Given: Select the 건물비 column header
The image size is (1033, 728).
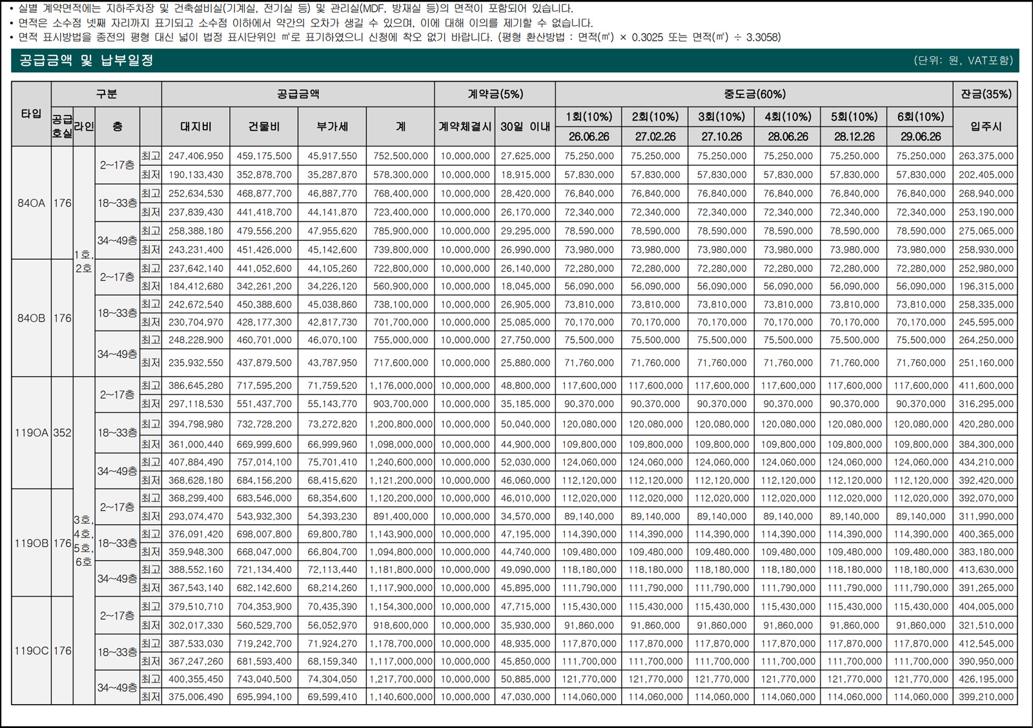Looking at the screenshot, I should [x=264, y=127].
